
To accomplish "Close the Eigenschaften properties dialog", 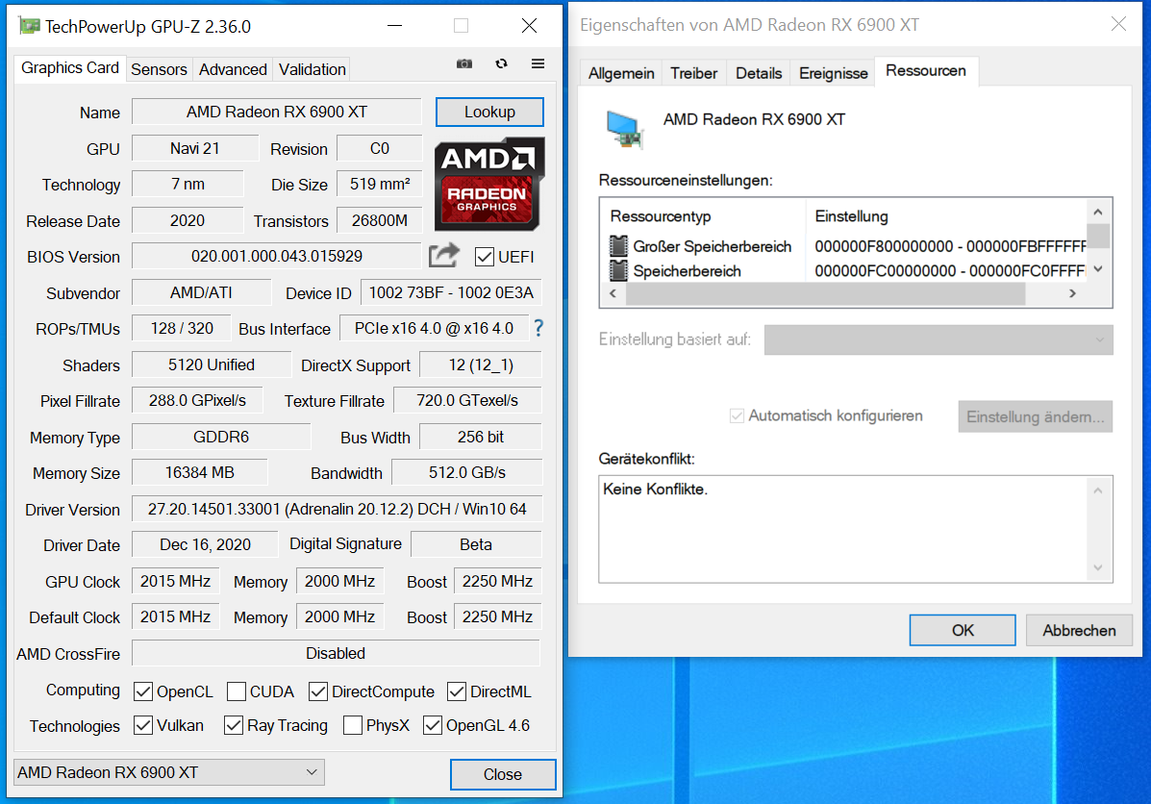I will pos(1118,24).
